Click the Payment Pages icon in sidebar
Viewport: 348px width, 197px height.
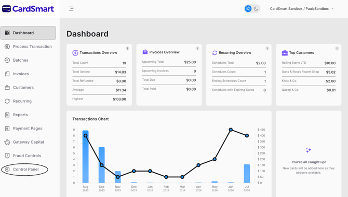pos(7,129)
